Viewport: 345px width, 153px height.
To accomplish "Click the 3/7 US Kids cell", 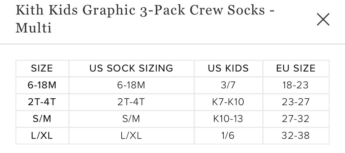I will [228, 85].
